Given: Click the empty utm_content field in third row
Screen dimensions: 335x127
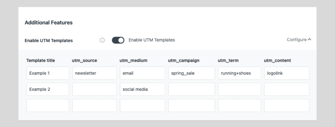Looking at the screenshot, I should pyautogui.click(x=287, y=105).
